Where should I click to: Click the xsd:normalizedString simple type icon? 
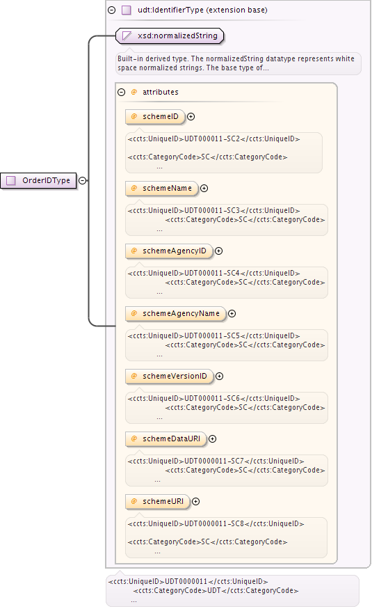tap(127, 36)
